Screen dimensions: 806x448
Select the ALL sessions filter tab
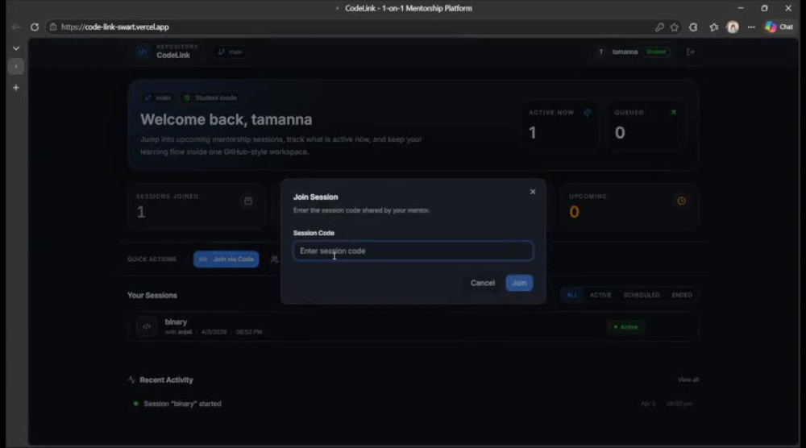tap(571, 295)
